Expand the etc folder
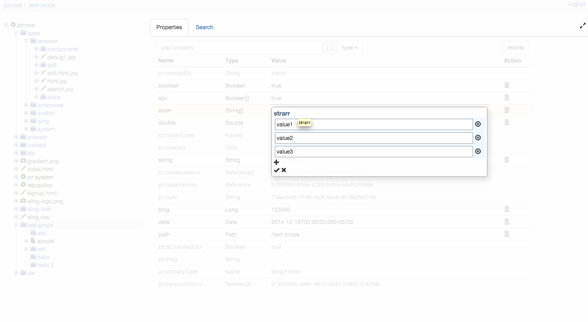 click(16, 153)
